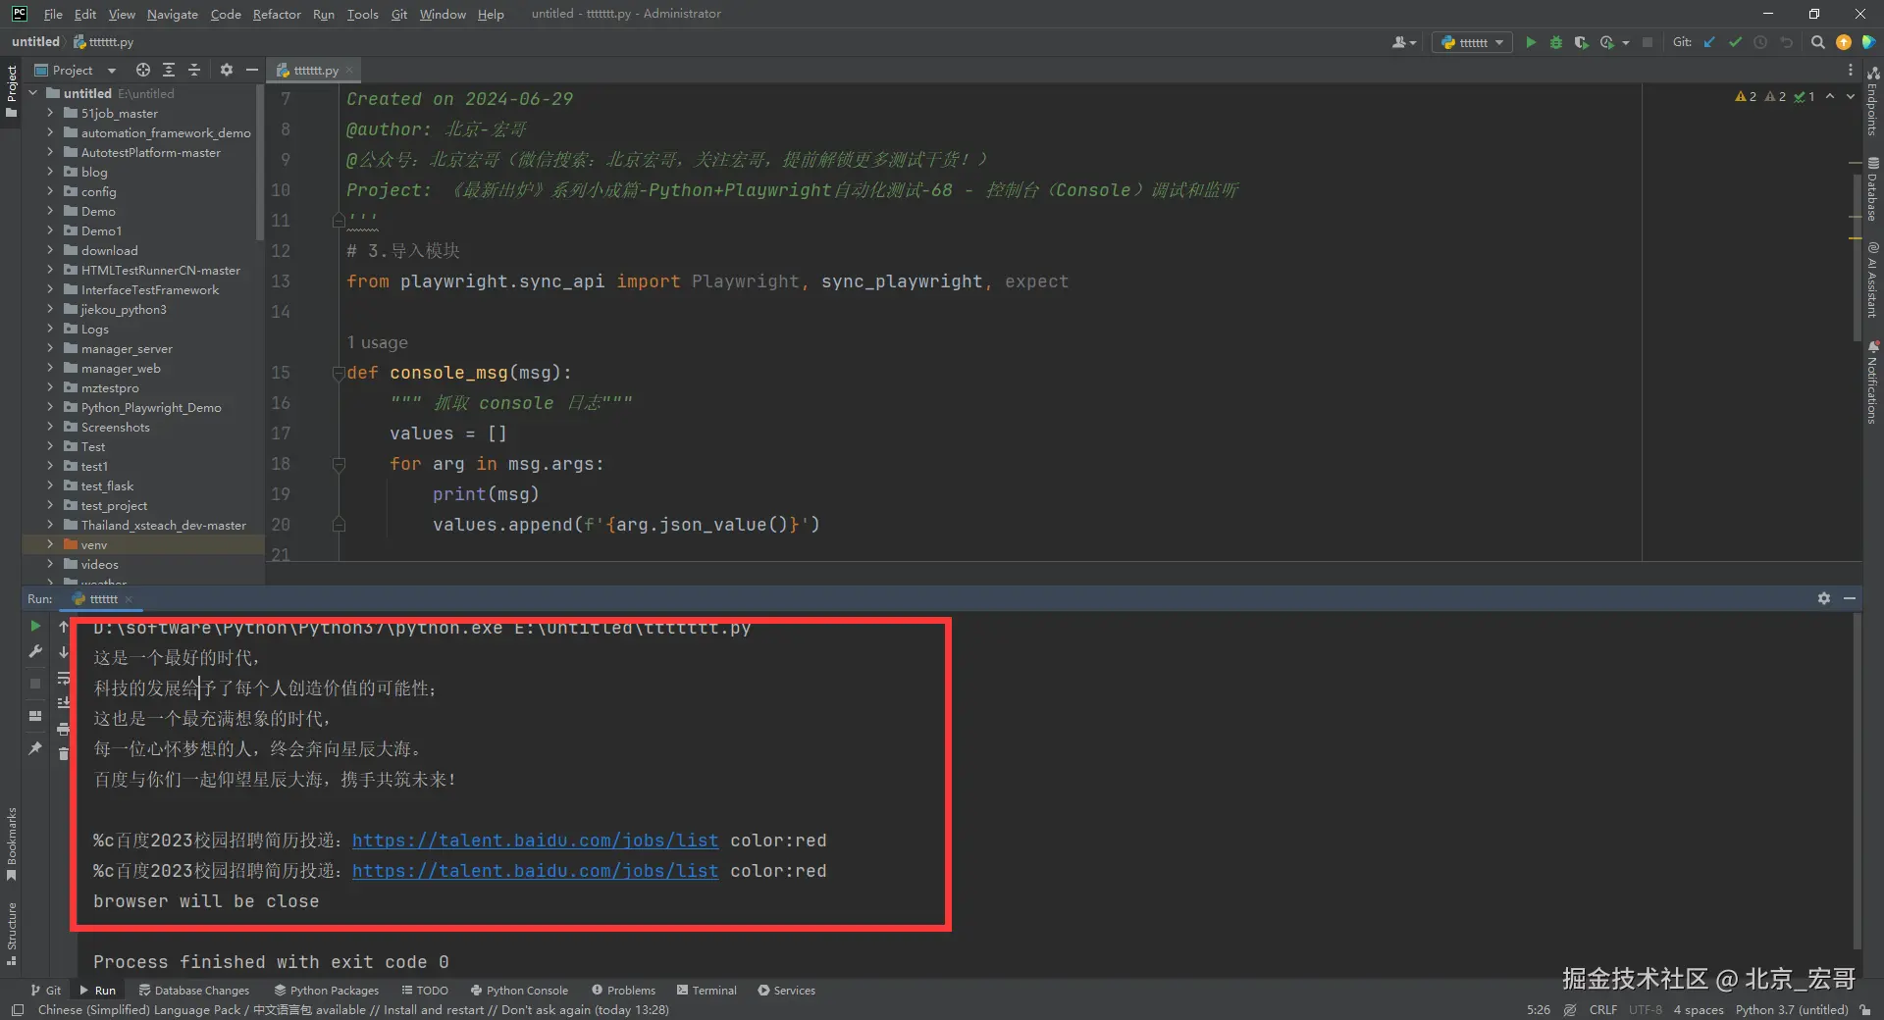Close the ttttttt.py editor tab
This screenshot has width=1884, height=1020.
(349, 71)
